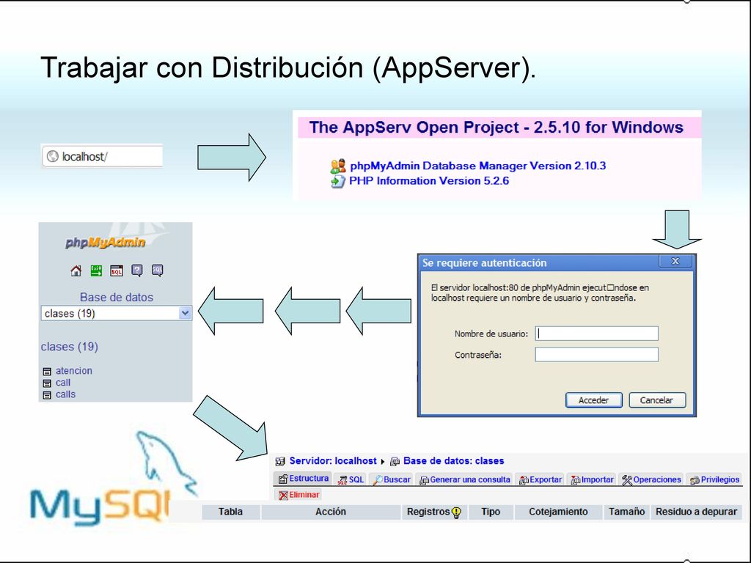Click the Cancelar button
Viewport: 751px width, 563px height.
(x=657, y=400)
